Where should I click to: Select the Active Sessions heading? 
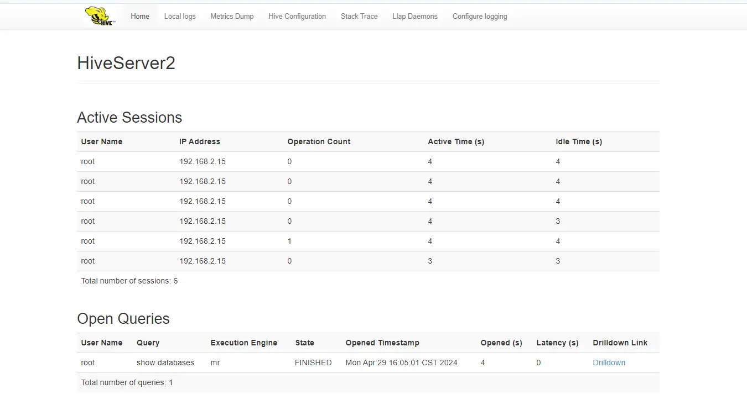click(129, 118)
